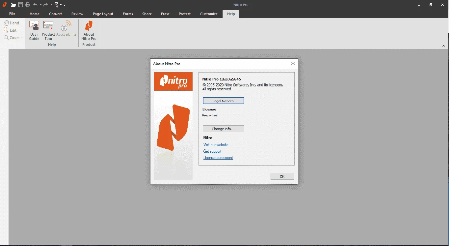Click the Redo arrow in quick access toolbar
The image size is (451, 246).
point(46,5)
